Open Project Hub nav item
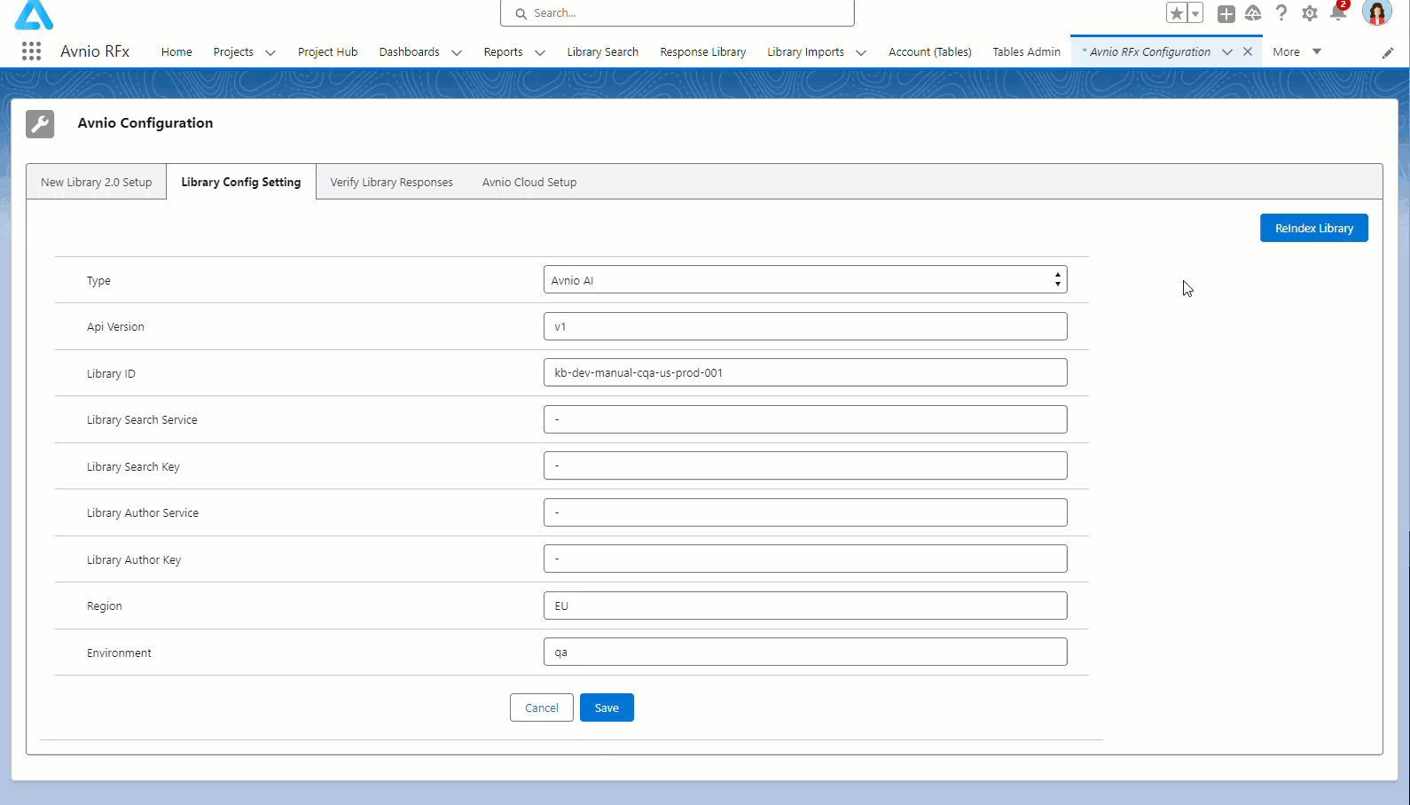Image resolution: width=1410 pixels, height=805 pixels. point(328,51)
